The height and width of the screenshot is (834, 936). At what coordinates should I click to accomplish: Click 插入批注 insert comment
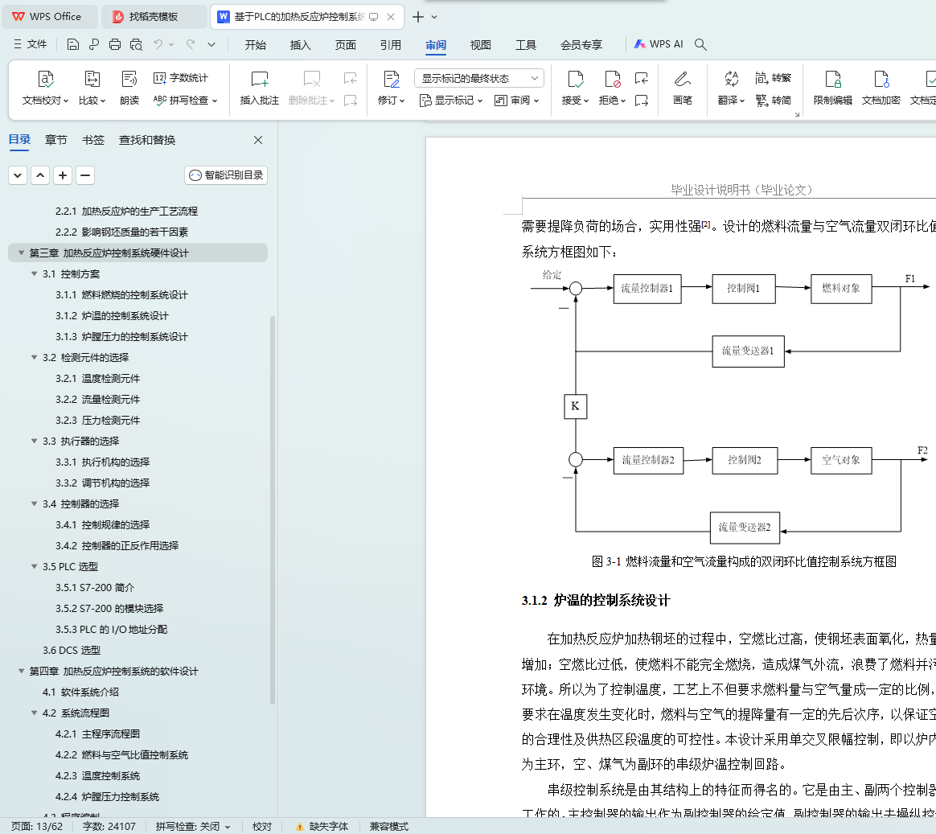coord(260,88)
